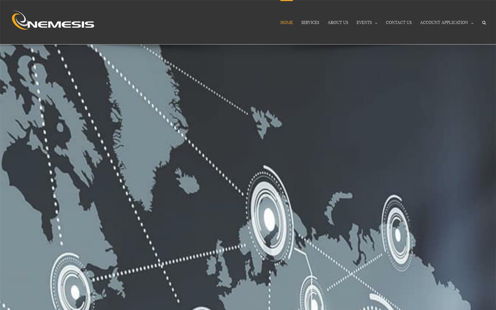Click the chevron beside ACCOUNT APPLICATION
496x310 pixels.
coord(472,23)
